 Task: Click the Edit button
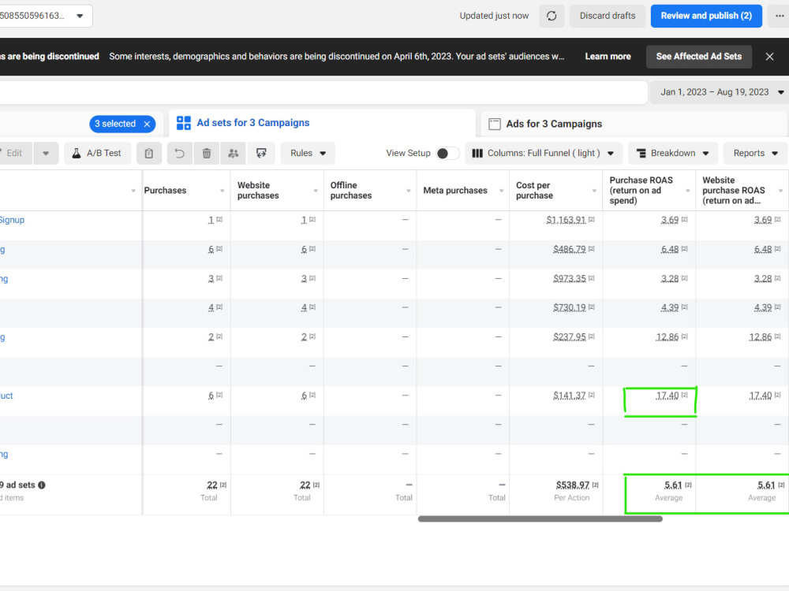[14, 154]
